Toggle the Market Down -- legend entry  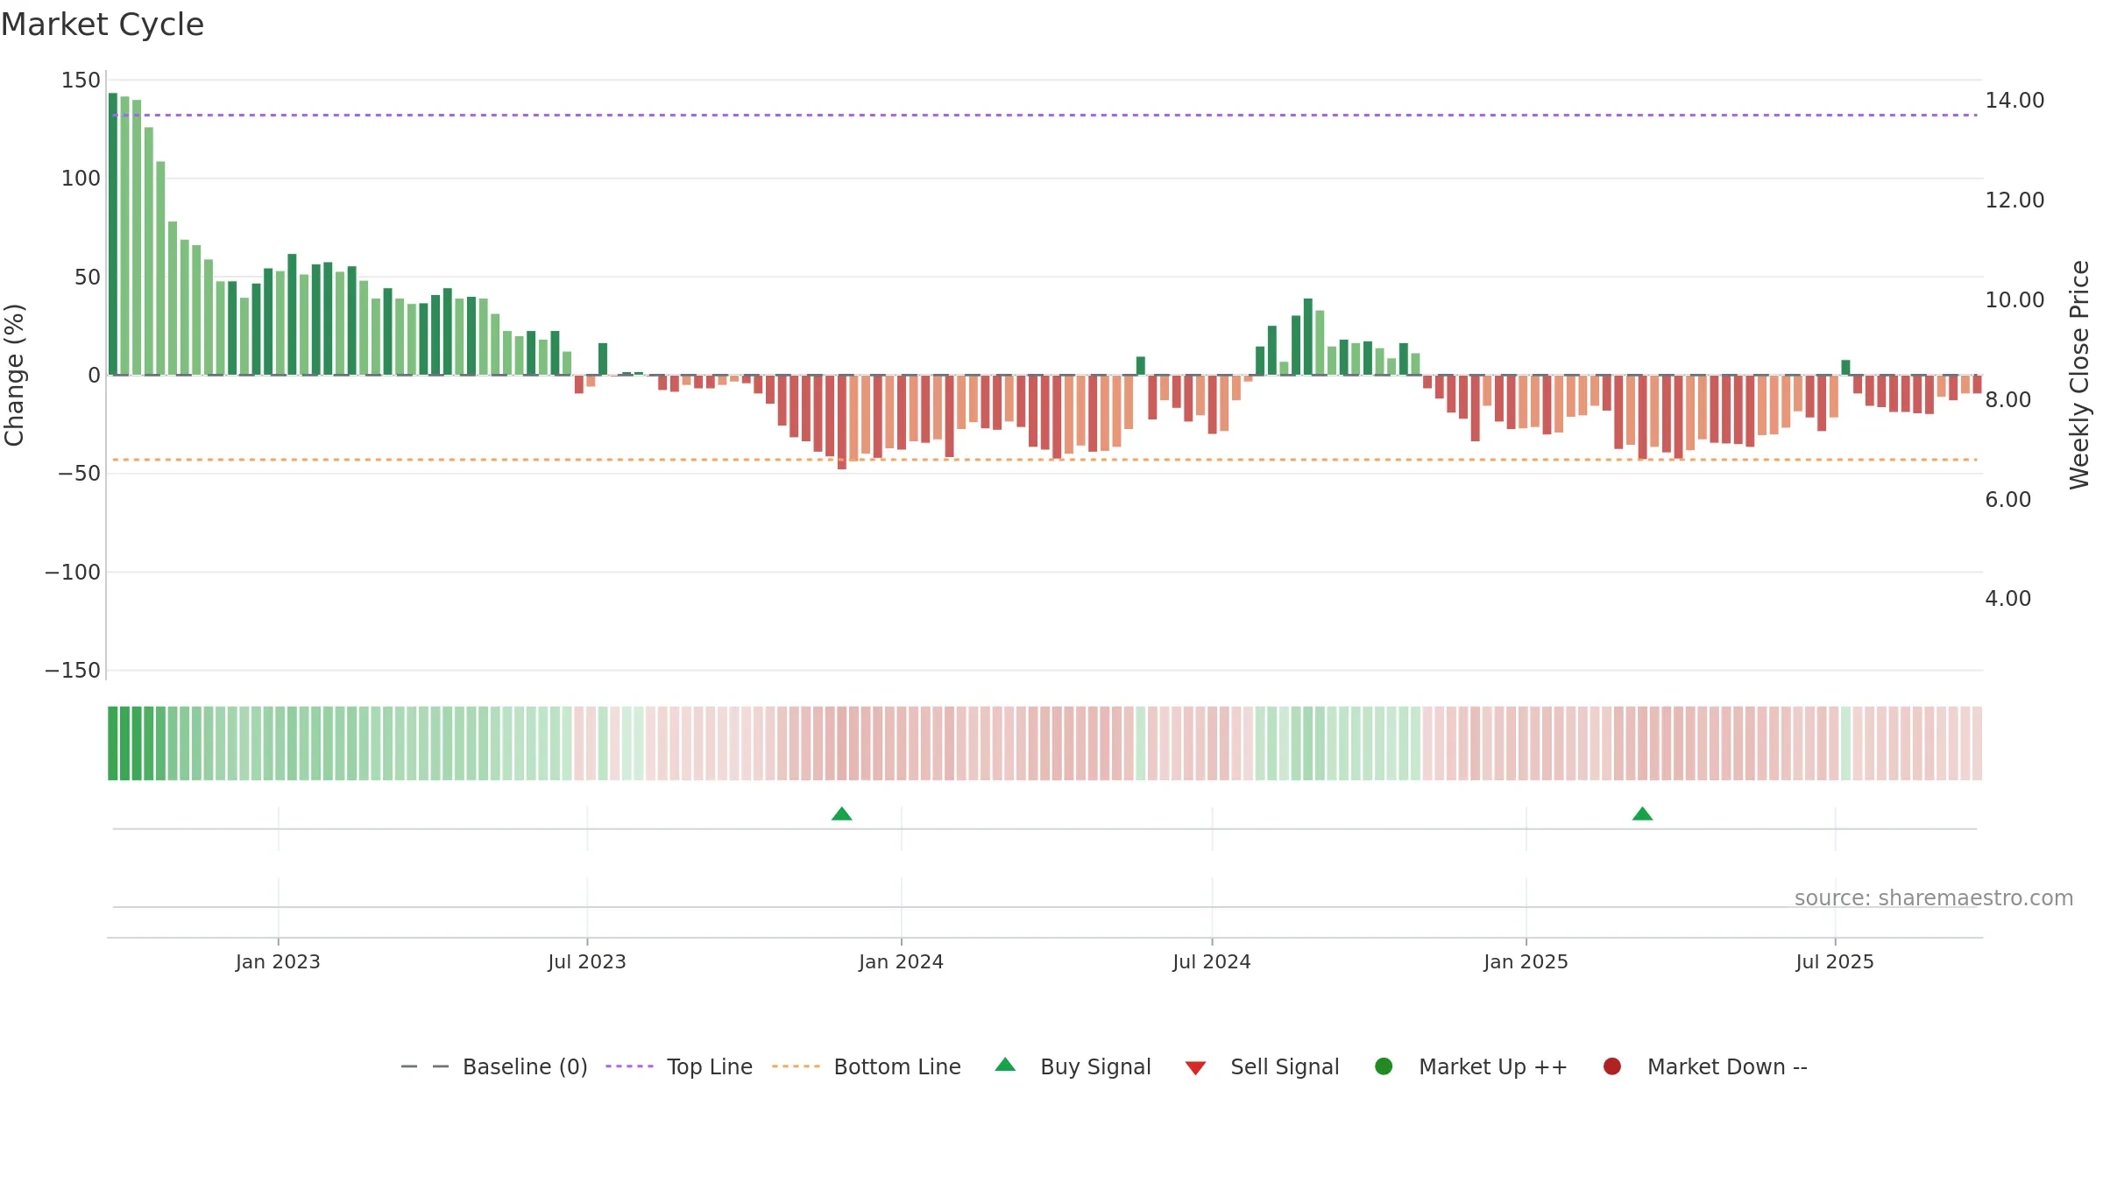click(1705, 1066)
